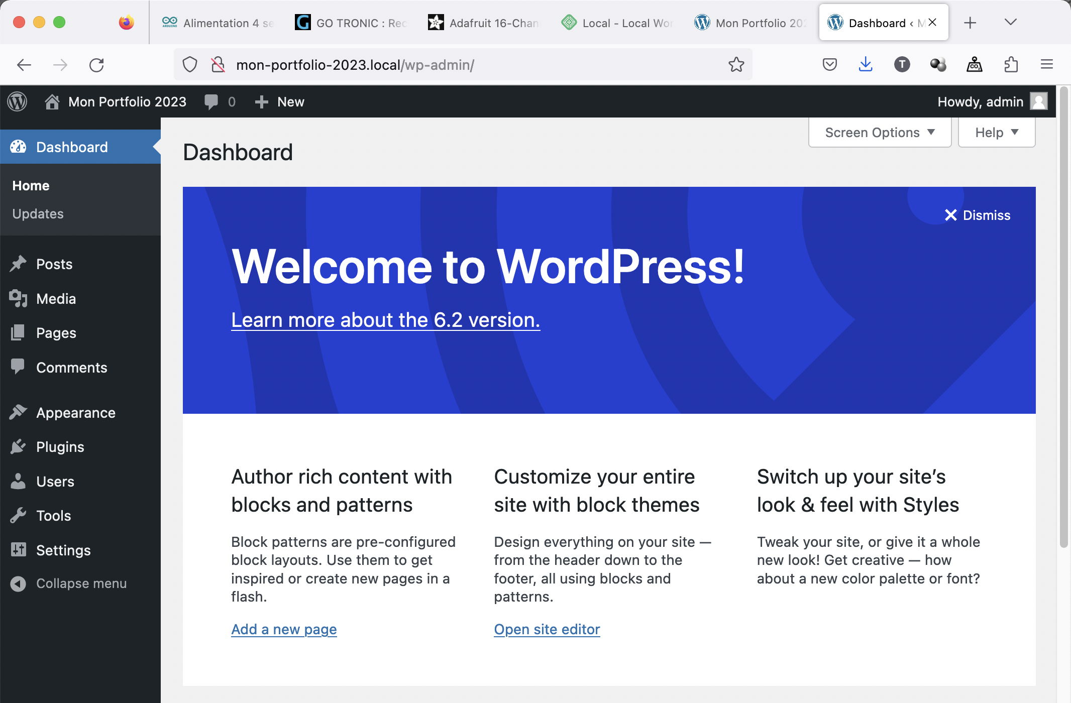Switch to the Mon Portfolio 2023 tab
Screen dimensions: 1071x703
(752, 23)
